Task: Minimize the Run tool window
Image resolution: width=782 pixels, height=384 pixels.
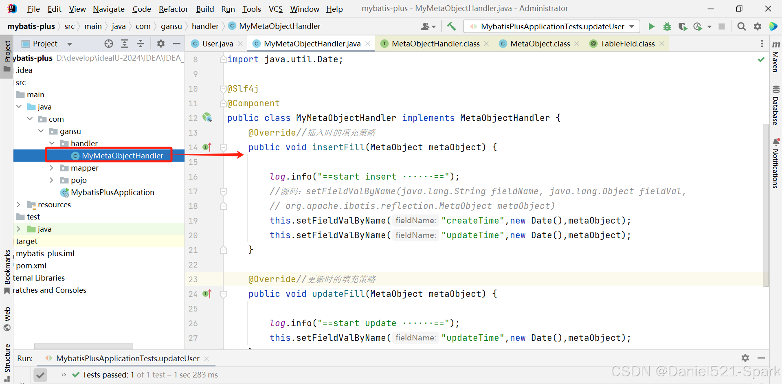Action: click(x=761, y=358)
